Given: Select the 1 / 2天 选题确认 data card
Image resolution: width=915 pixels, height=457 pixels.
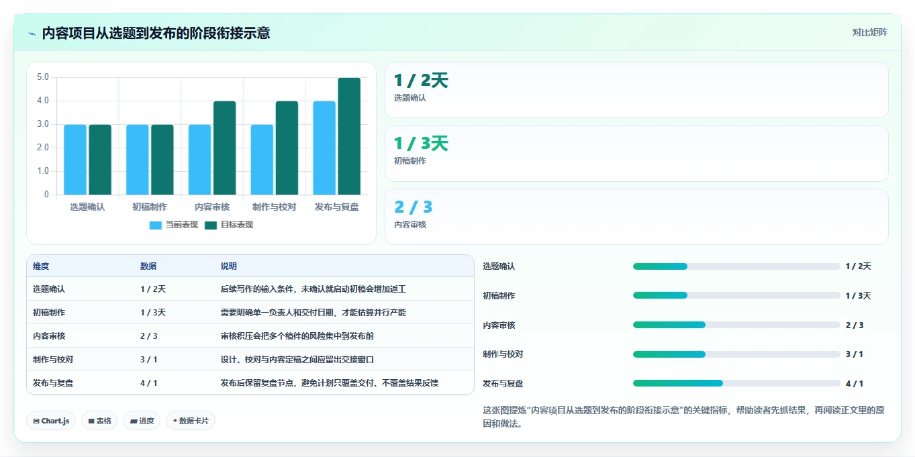Looking at the screenshot, I should [x=636, y=90].
